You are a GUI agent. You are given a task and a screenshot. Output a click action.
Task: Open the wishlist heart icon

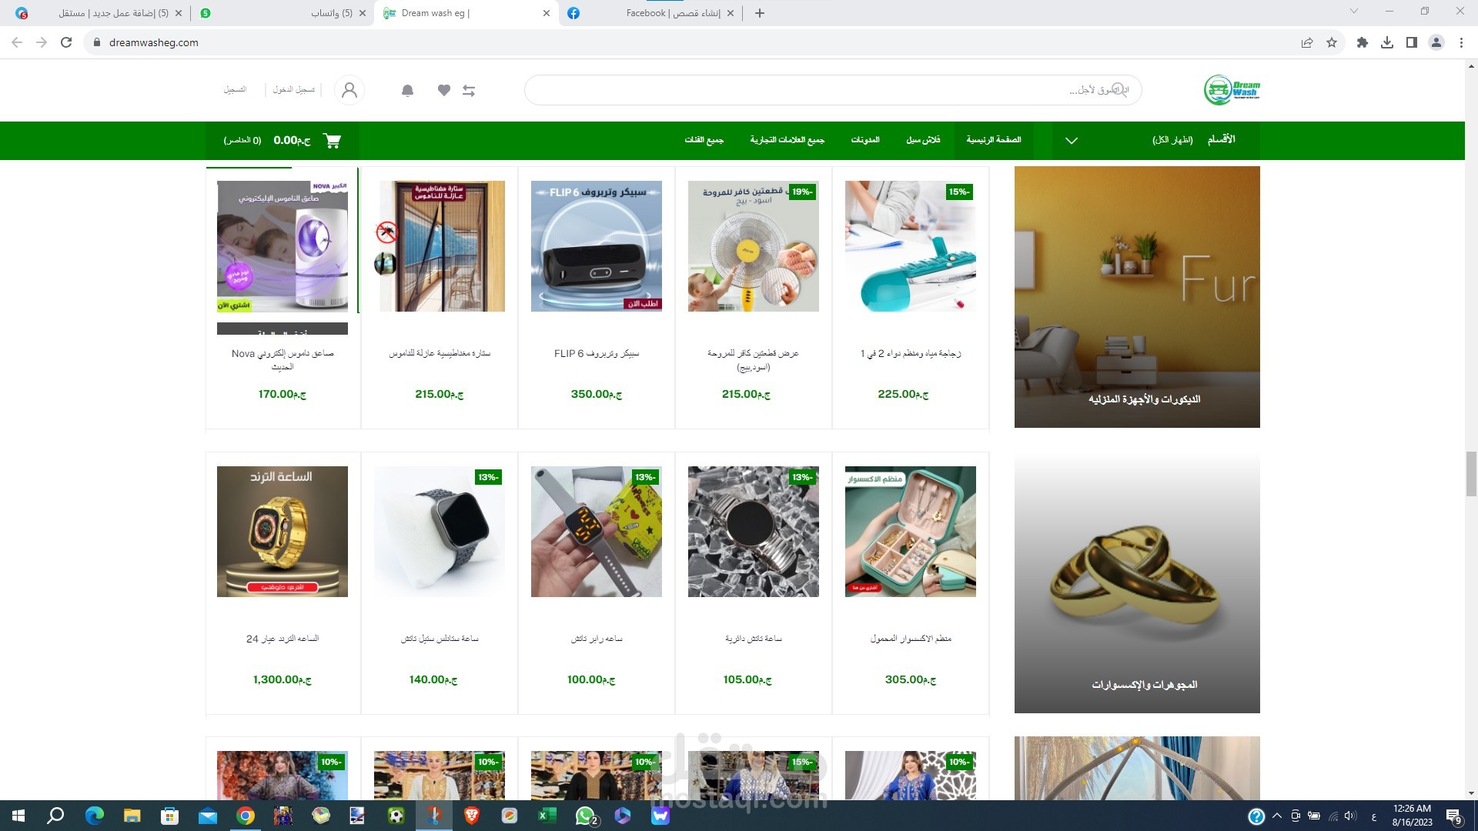[x=444, y=91]
